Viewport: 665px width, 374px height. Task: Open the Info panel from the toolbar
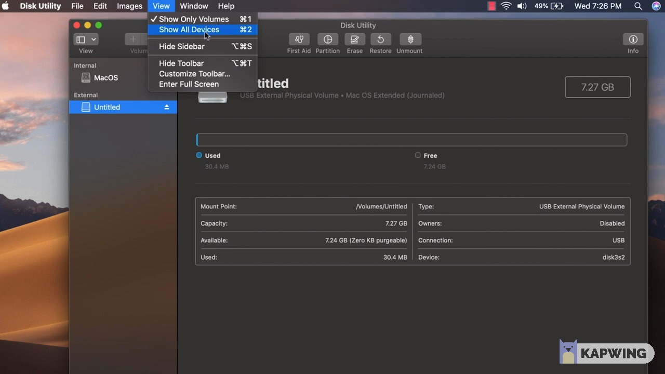[x=633, y=39]
